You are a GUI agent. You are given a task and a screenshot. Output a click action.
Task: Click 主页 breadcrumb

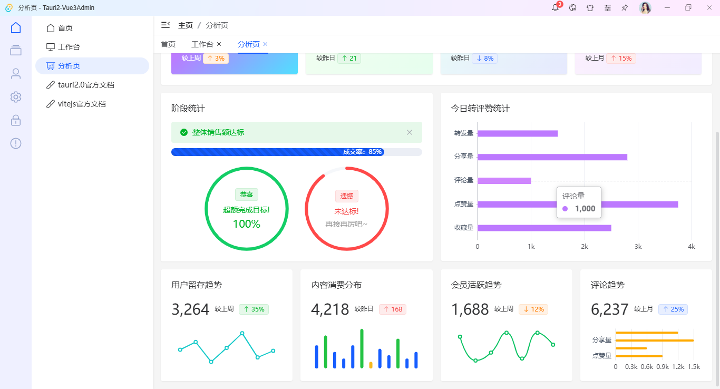coord(186,25)
